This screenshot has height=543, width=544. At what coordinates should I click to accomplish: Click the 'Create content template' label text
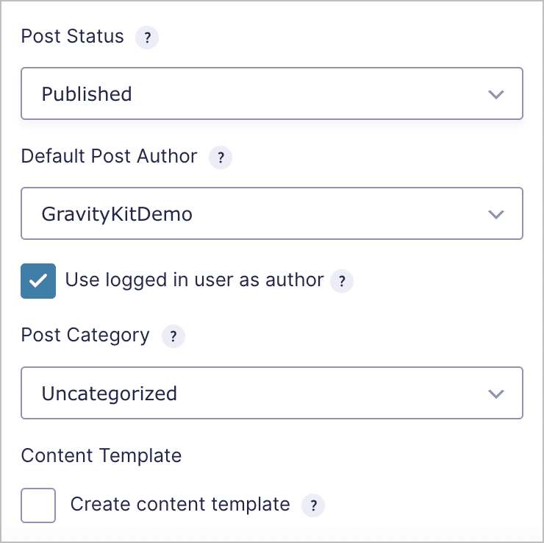[x=180, y=504]
